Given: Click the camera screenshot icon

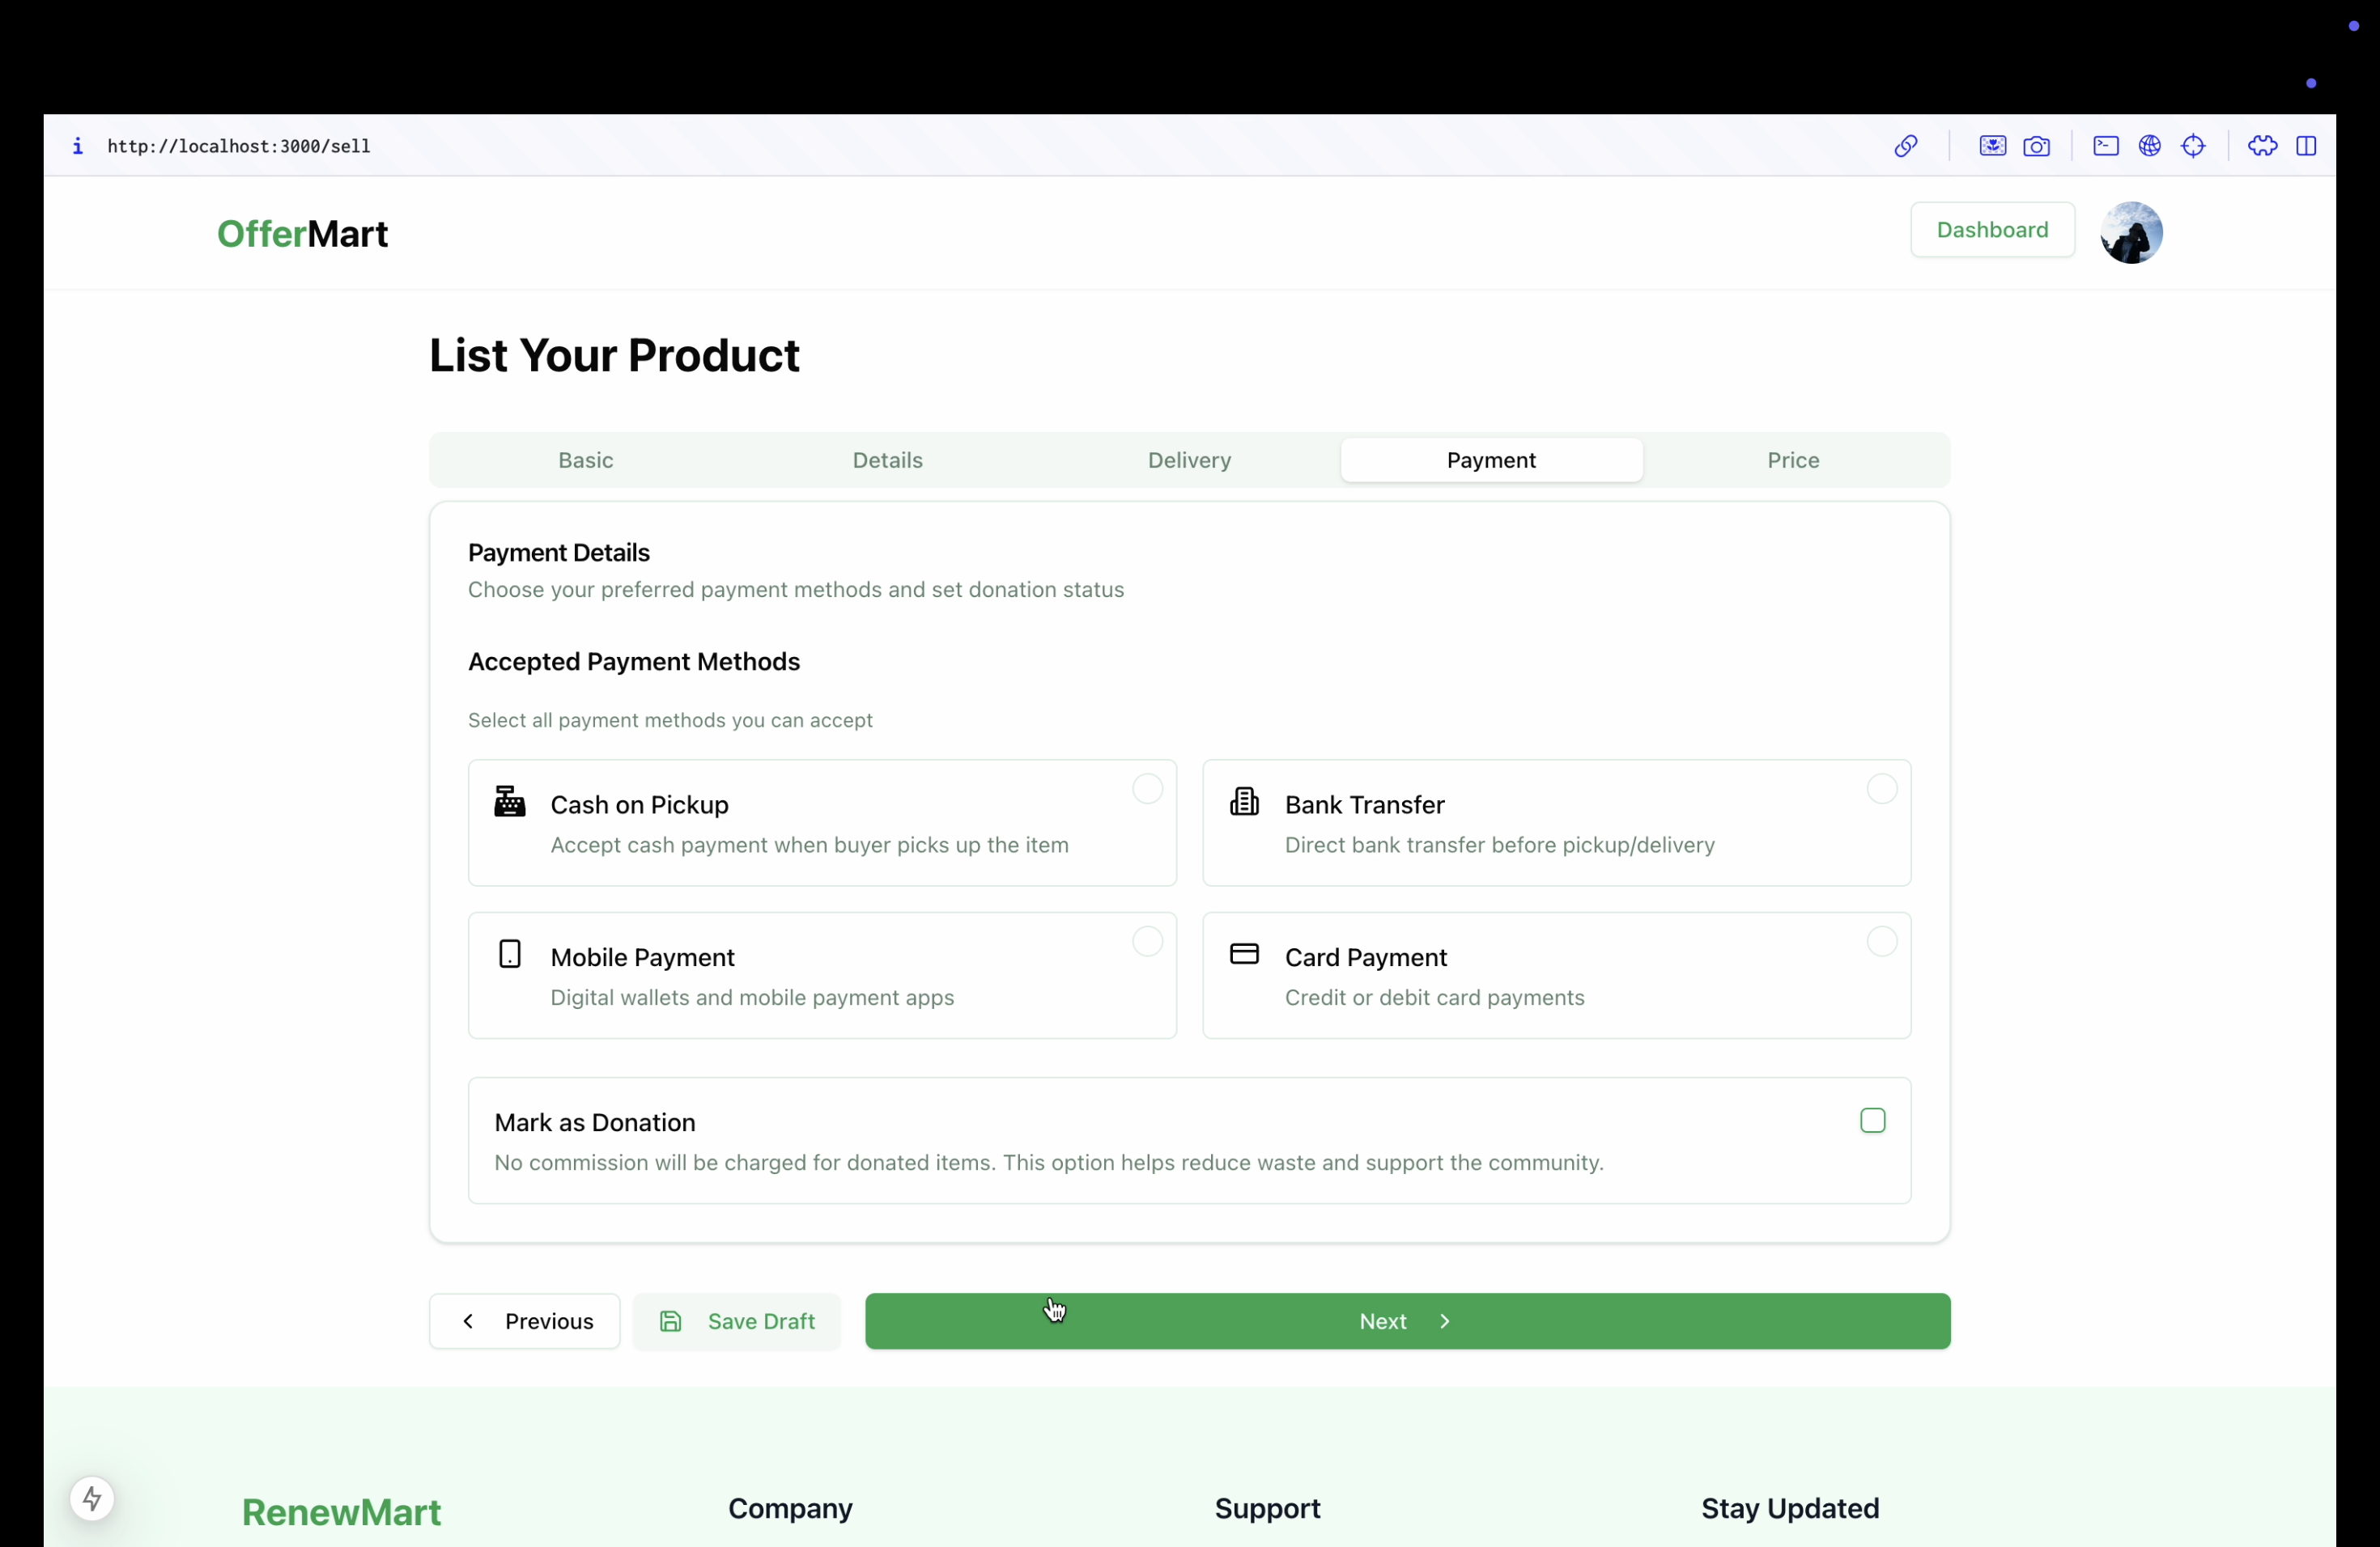Looking at the screenshot, I should tap(2036, 146).
